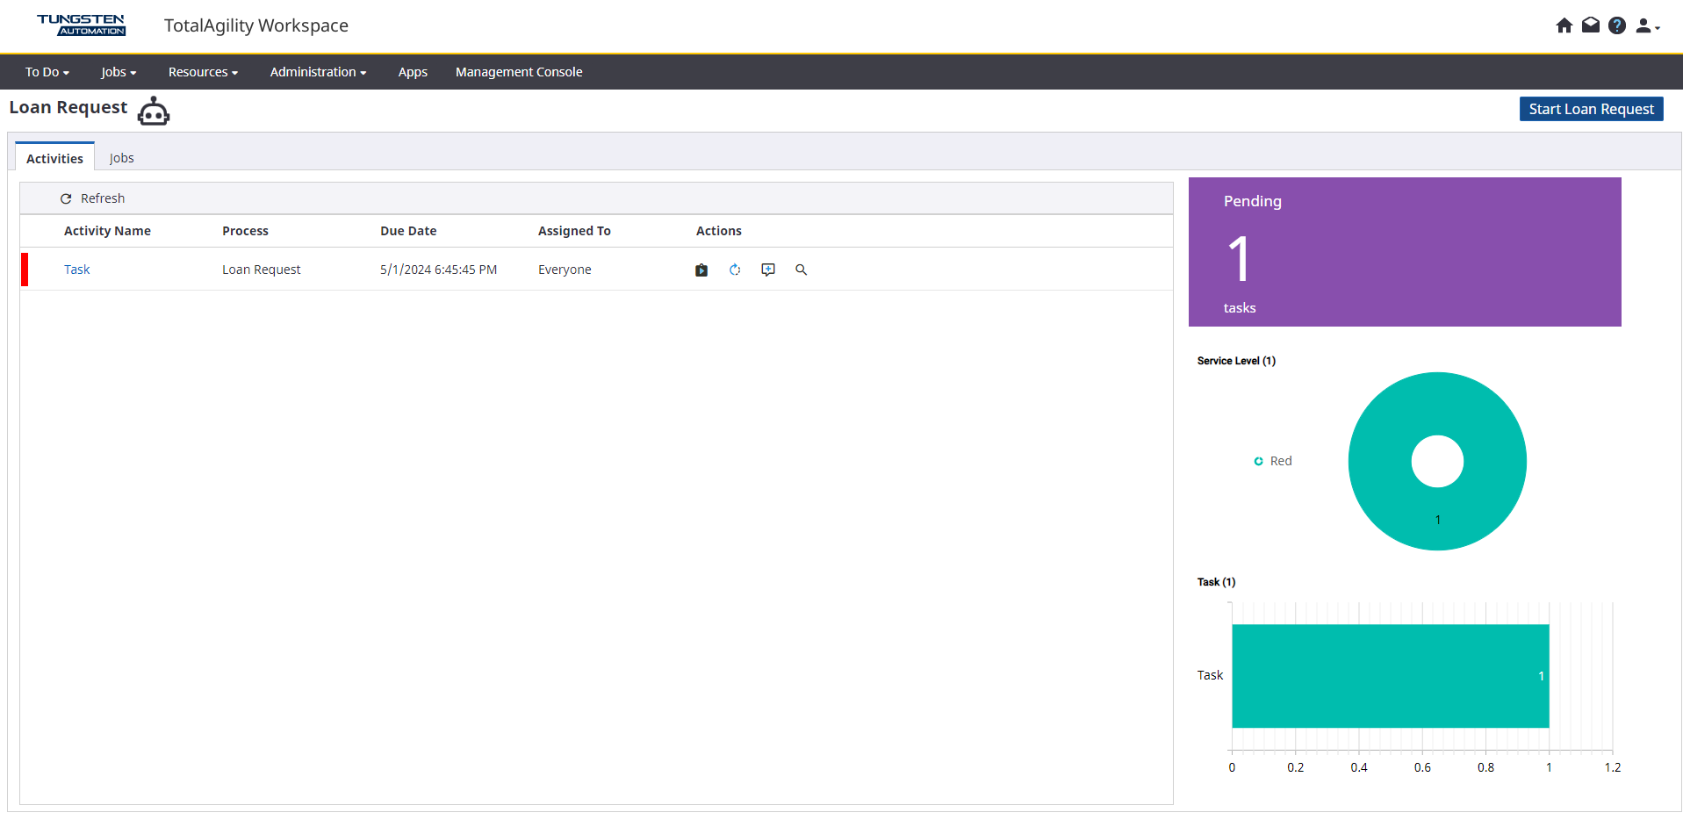This screenshot has height=827, width=1683.
Task: Sort by the Activity Name column header
Action: (x=107, y=231)
